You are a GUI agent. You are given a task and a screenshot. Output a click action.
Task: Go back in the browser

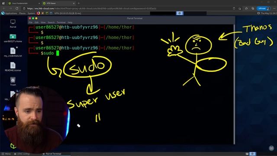pyautogui.click(x=4, y=8)
